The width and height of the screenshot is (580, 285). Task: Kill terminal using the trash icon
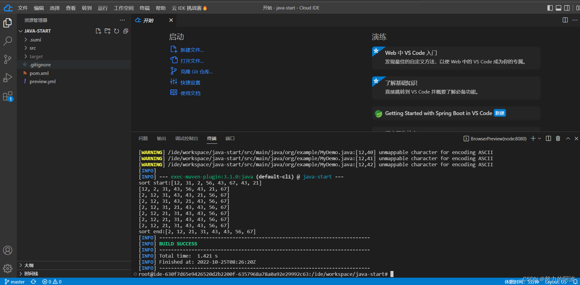pos(558,139)
